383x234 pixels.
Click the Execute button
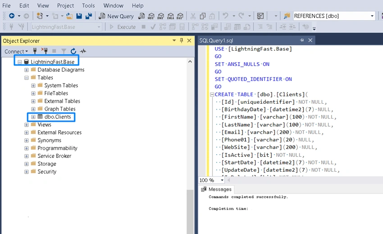[x=123, y=27]
